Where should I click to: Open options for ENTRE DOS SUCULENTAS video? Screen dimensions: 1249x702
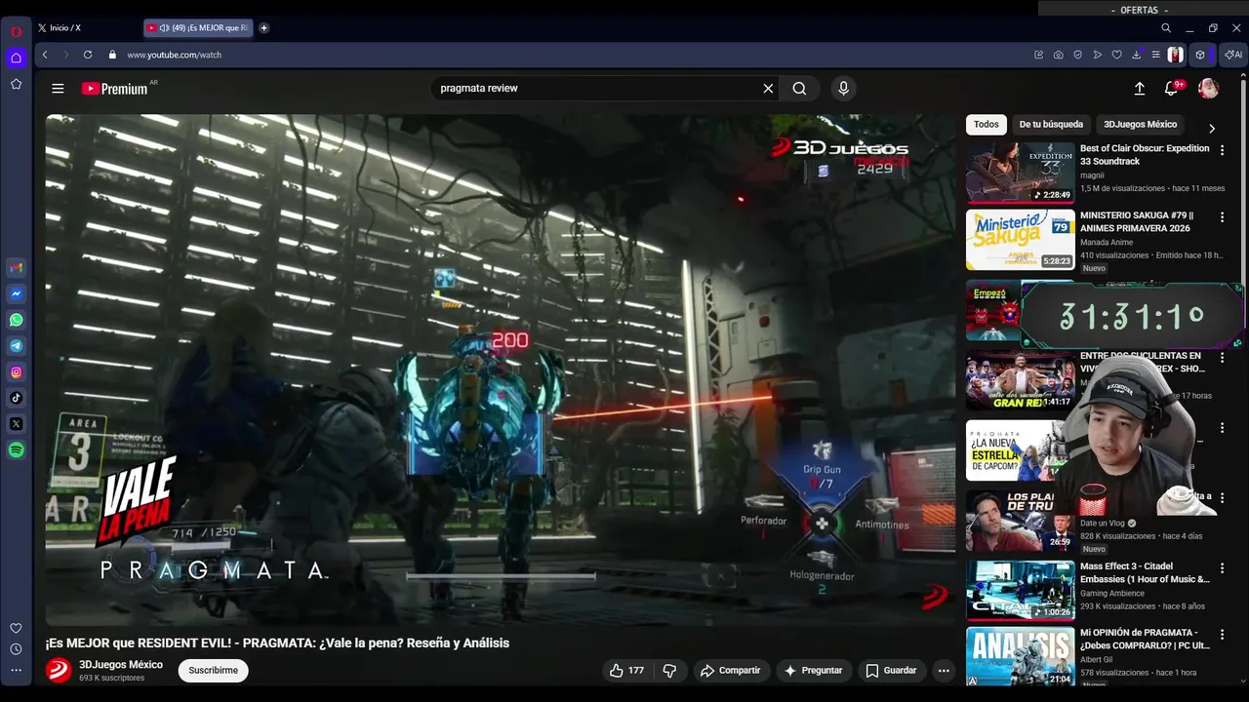point(1222,358)
